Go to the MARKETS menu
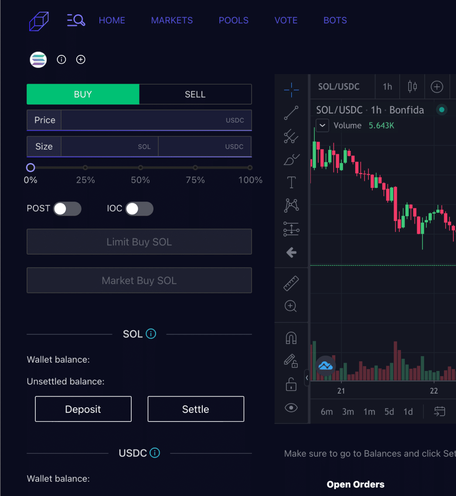This screenshot has height=496, width=456. (x=172, y=20)
